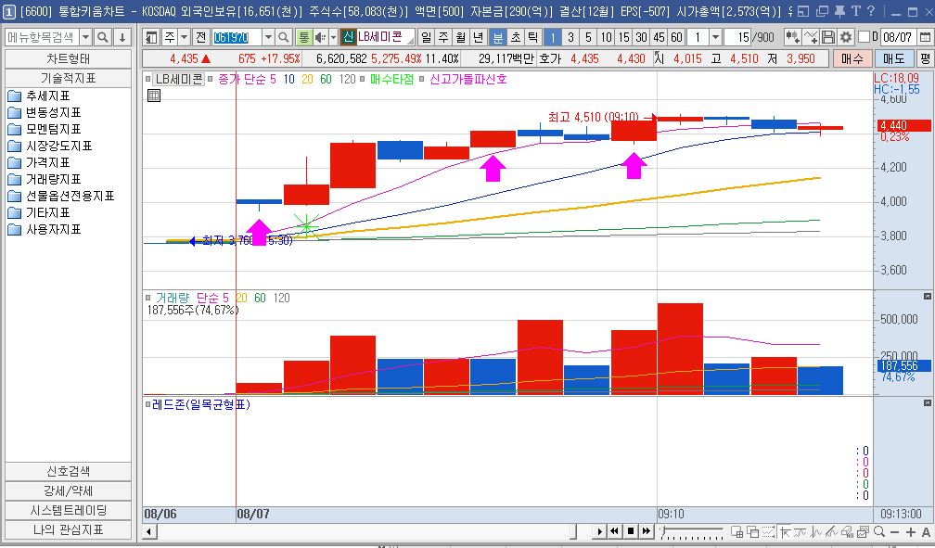The width and height of the screenshot is (935, 548).
Task: Click the zoom magnifier icon in bottom toolbar
Action: coord(879,531)
